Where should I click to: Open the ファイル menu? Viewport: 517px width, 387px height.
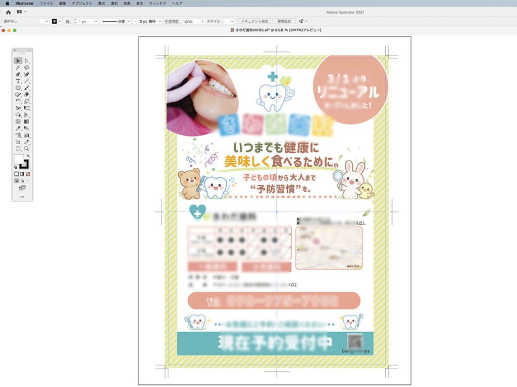pyautogui.click(x=46, y=3)
